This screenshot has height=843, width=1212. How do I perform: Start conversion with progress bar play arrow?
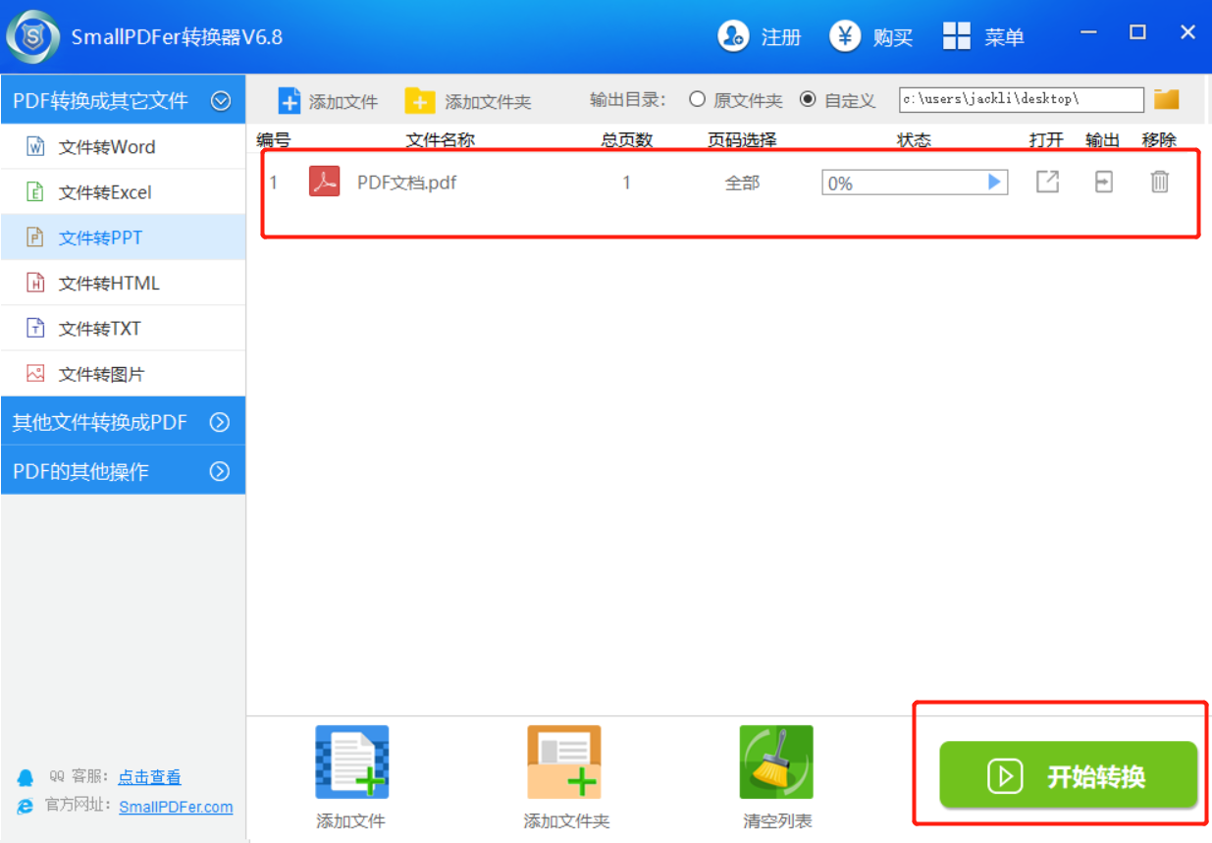coord(994,182)
